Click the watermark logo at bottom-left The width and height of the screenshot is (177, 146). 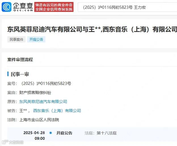pyautogui.click(x=13, y=142)
